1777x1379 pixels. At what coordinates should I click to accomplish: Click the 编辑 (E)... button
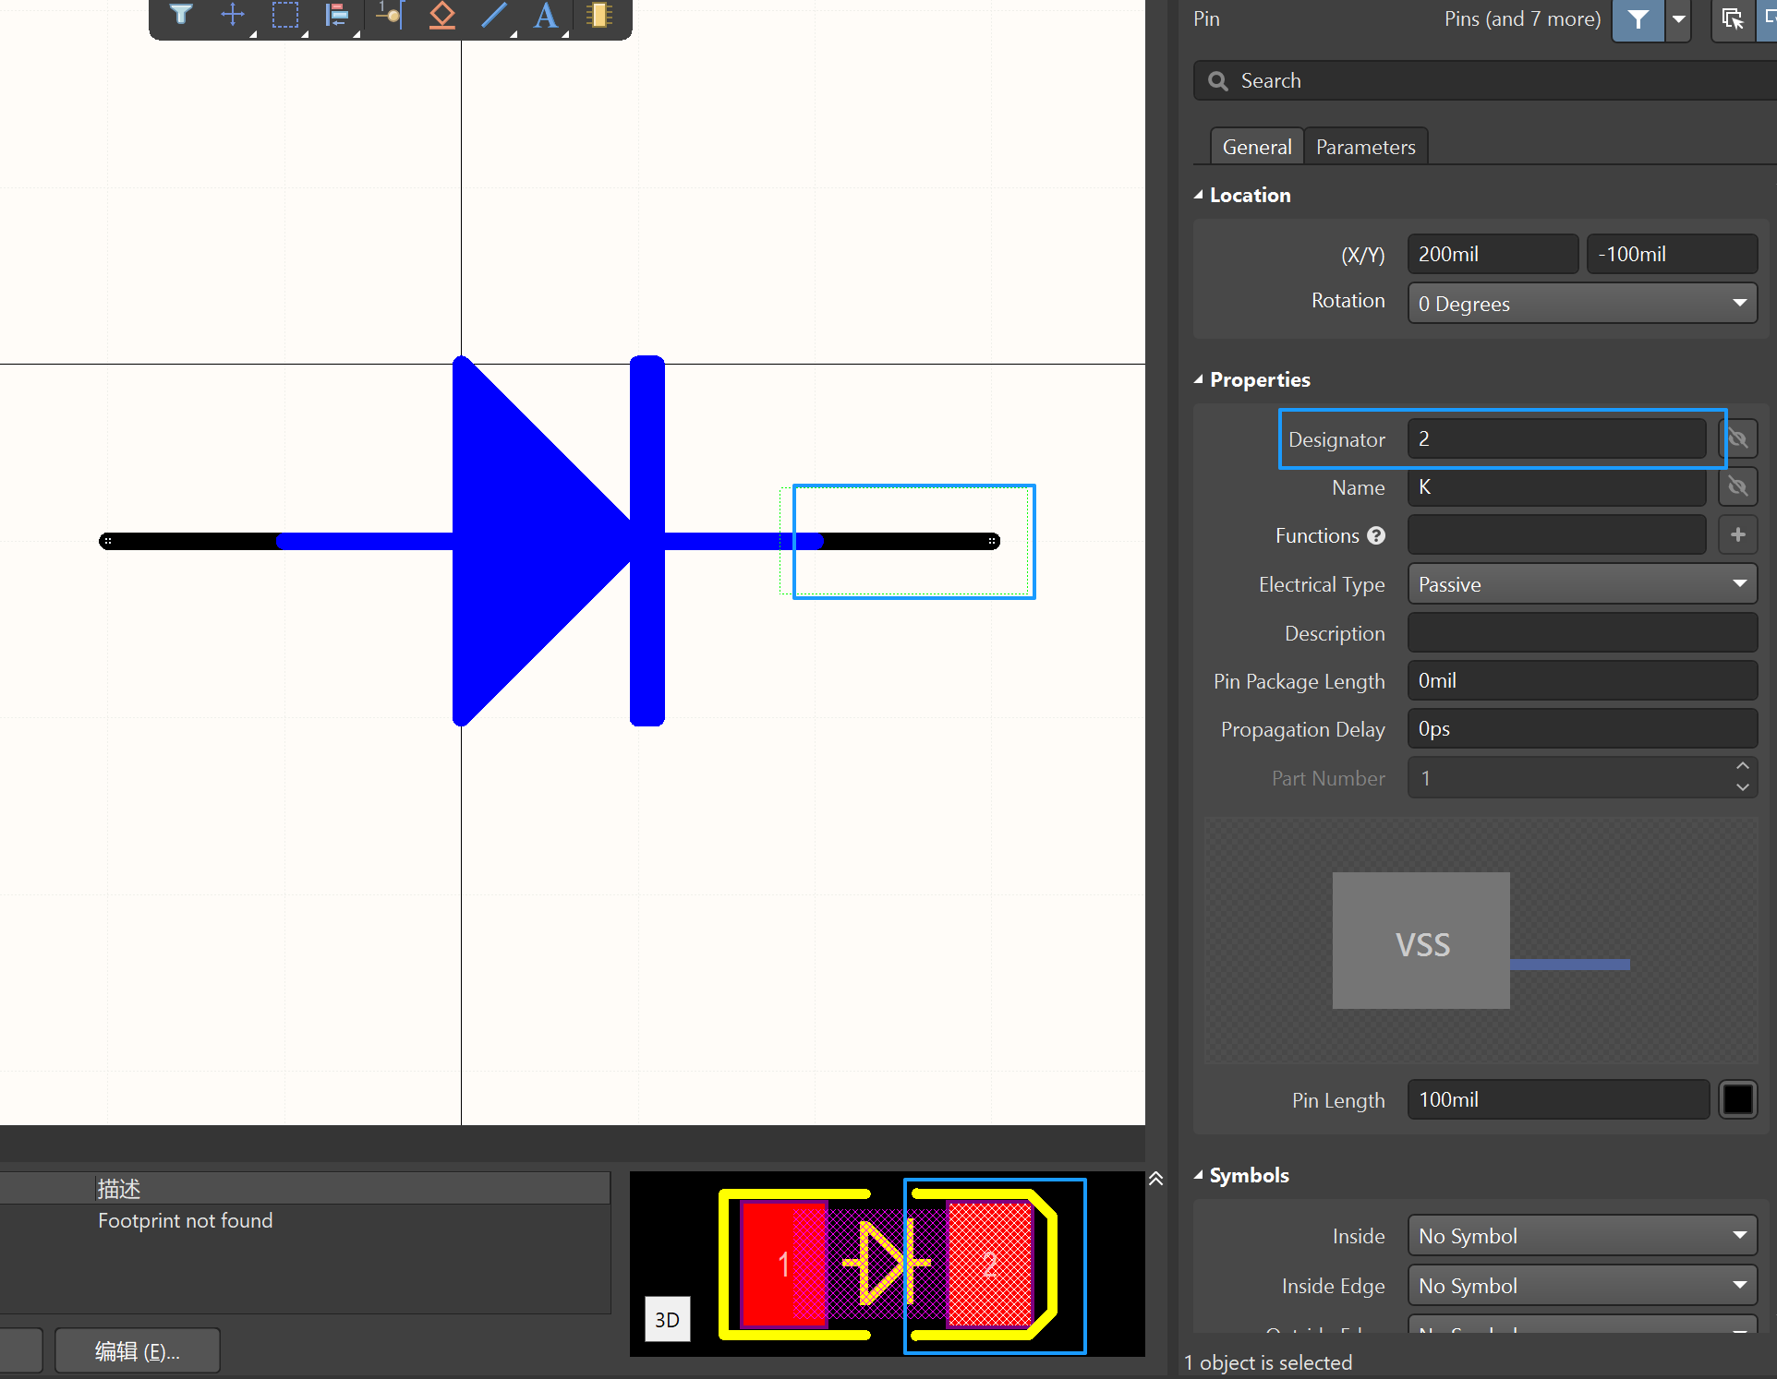138,1351
